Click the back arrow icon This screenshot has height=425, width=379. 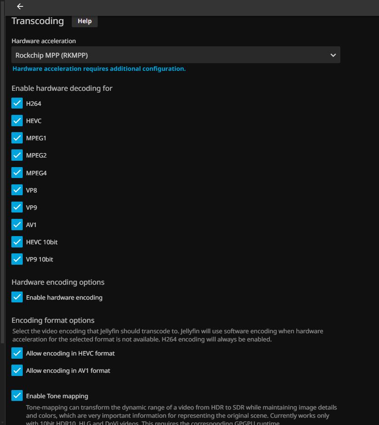click(20, 6)
